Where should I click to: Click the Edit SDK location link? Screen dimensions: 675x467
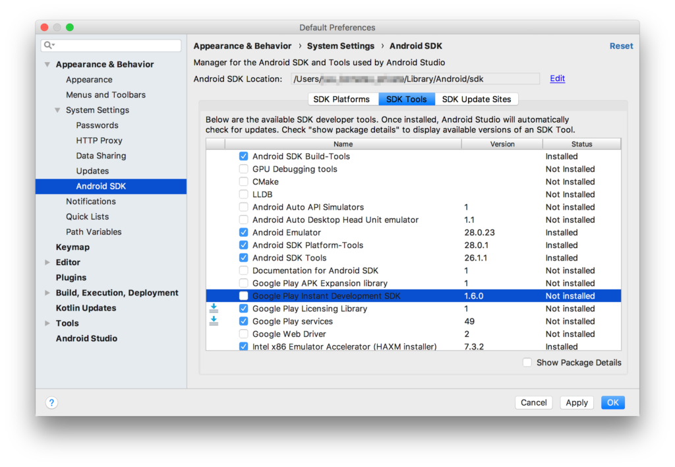pyautogui.click(x=558, y=78)
